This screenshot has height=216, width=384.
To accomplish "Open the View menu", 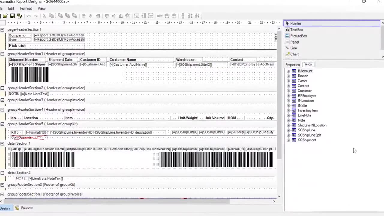I will click(x=42, y=8).
